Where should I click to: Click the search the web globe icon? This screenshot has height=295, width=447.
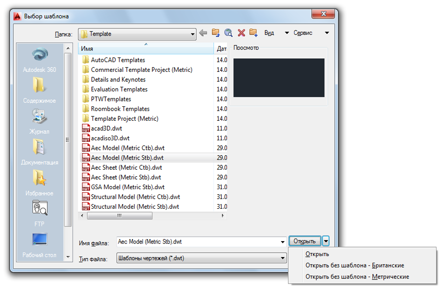pyautogui.click(x=228, y=33)
